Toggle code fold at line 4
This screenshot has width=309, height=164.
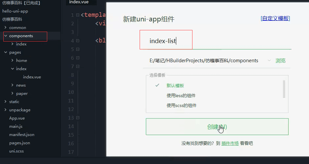[x=78, y=41]
